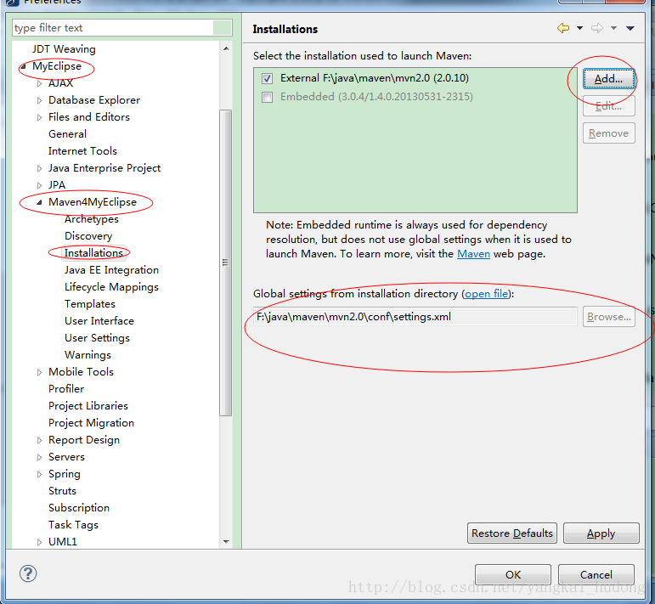The height and width of the screenshot is (604, 655).
Task: Open the User Settings preferences page
Action: click(97, 338)
